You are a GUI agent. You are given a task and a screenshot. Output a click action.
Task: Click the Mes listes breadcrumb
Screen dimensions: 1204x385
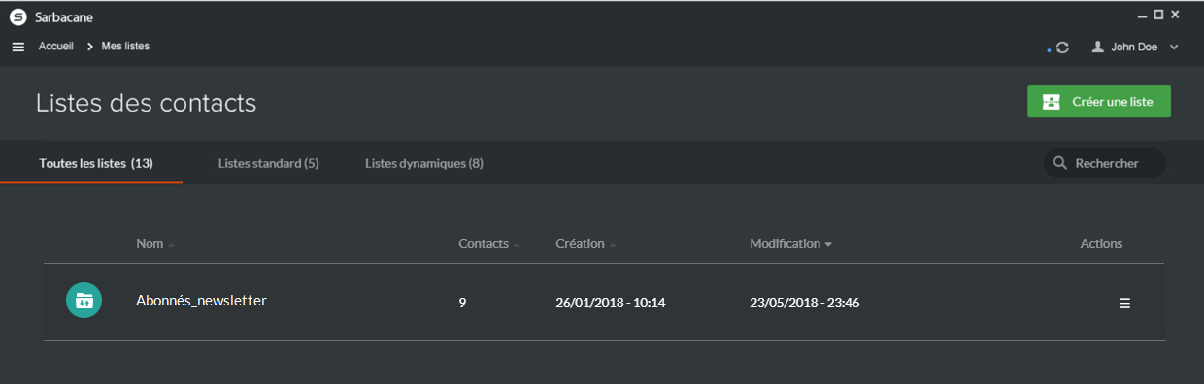click(125, 46)
